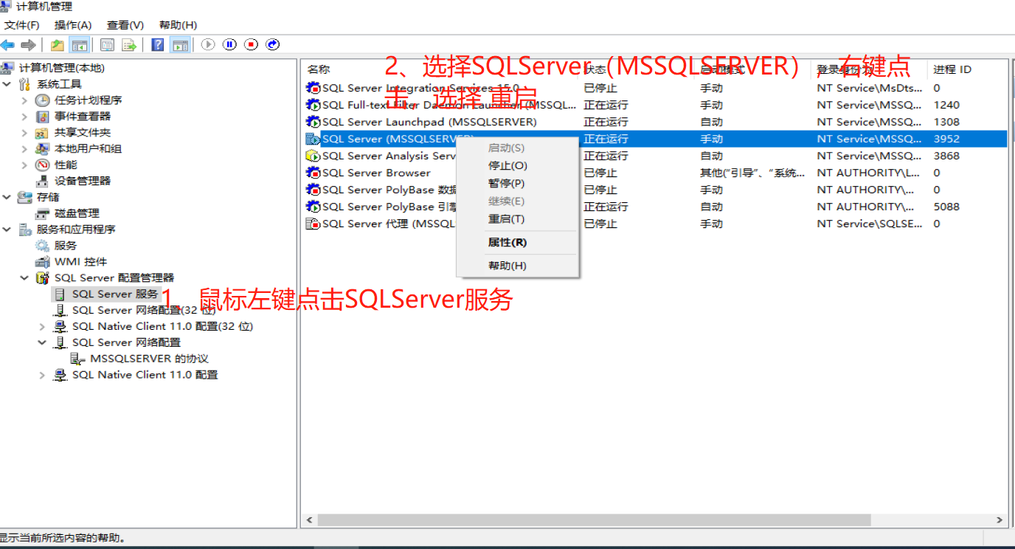The width and height of the screenshot is (1015, 549).
Task: Click the export list toolbar icon
Action: point(129,45)
